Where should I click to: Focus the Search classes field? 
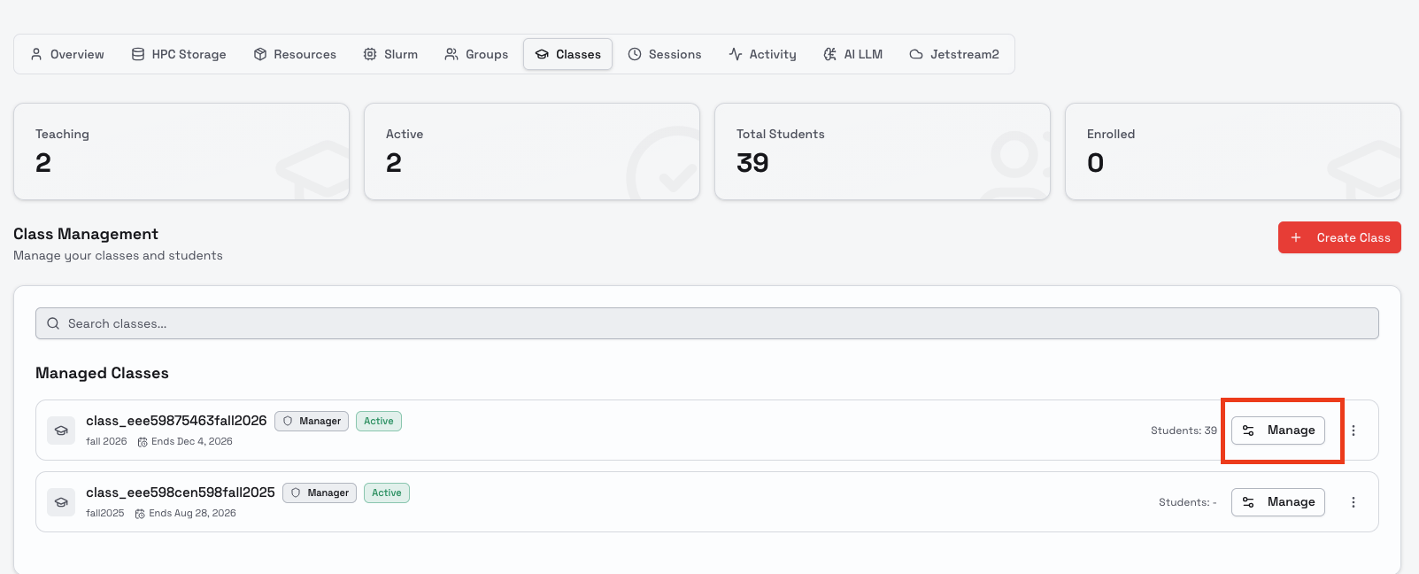(707, 323)
